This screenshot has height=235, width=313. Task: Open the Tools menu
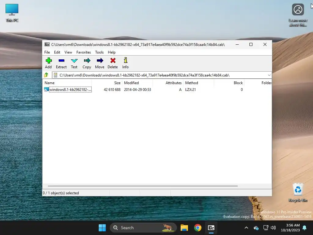(x=99, y=52)
